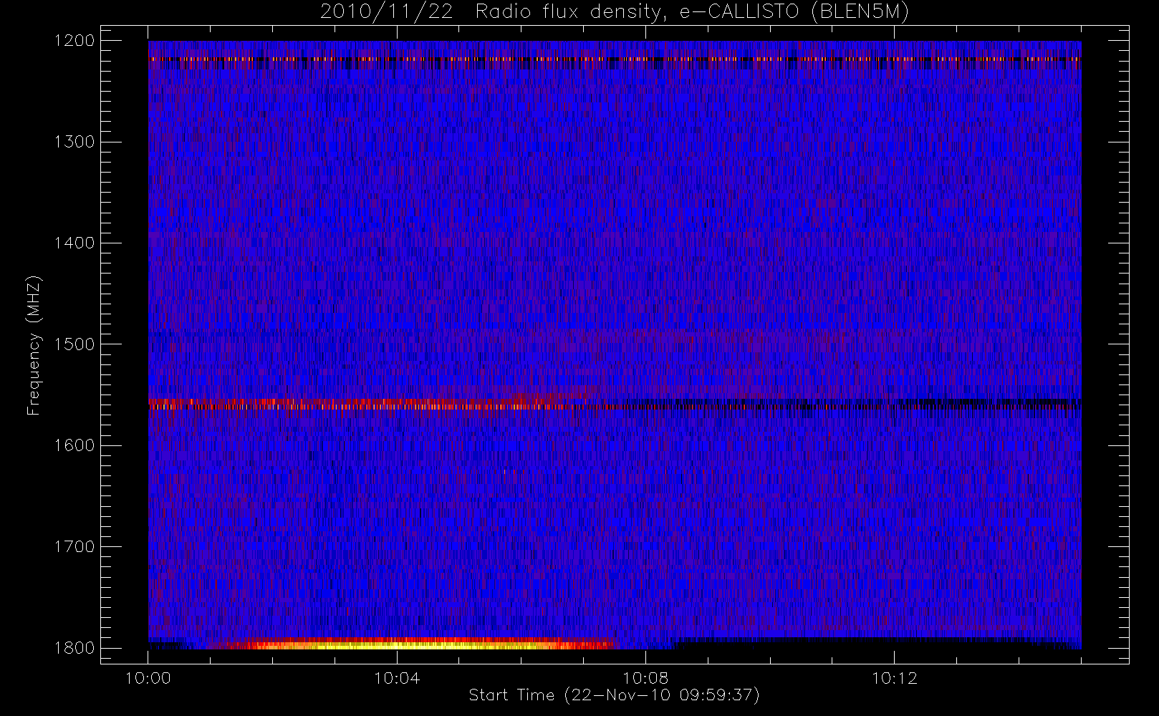The height and width of the screenshot is (716, 1159).
Task: Click the 'Start Time (22-Nov-10 09:59:37)' label
Action: tap(614, 695)
